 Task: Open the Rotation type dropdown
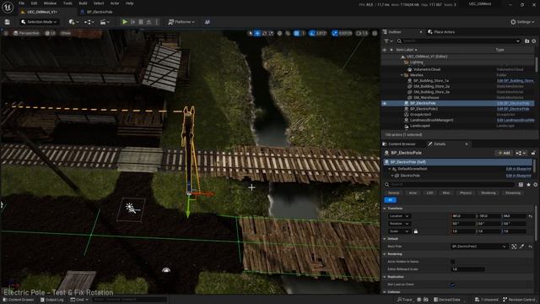tap(399, 224)
